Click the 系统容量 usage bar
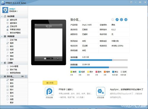The image size is (148, 109). click(x=99, y=60)
